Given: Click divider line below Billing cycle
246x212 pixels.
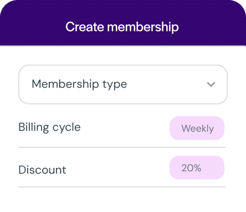Looking at the screenshot, I should (122, 147).
